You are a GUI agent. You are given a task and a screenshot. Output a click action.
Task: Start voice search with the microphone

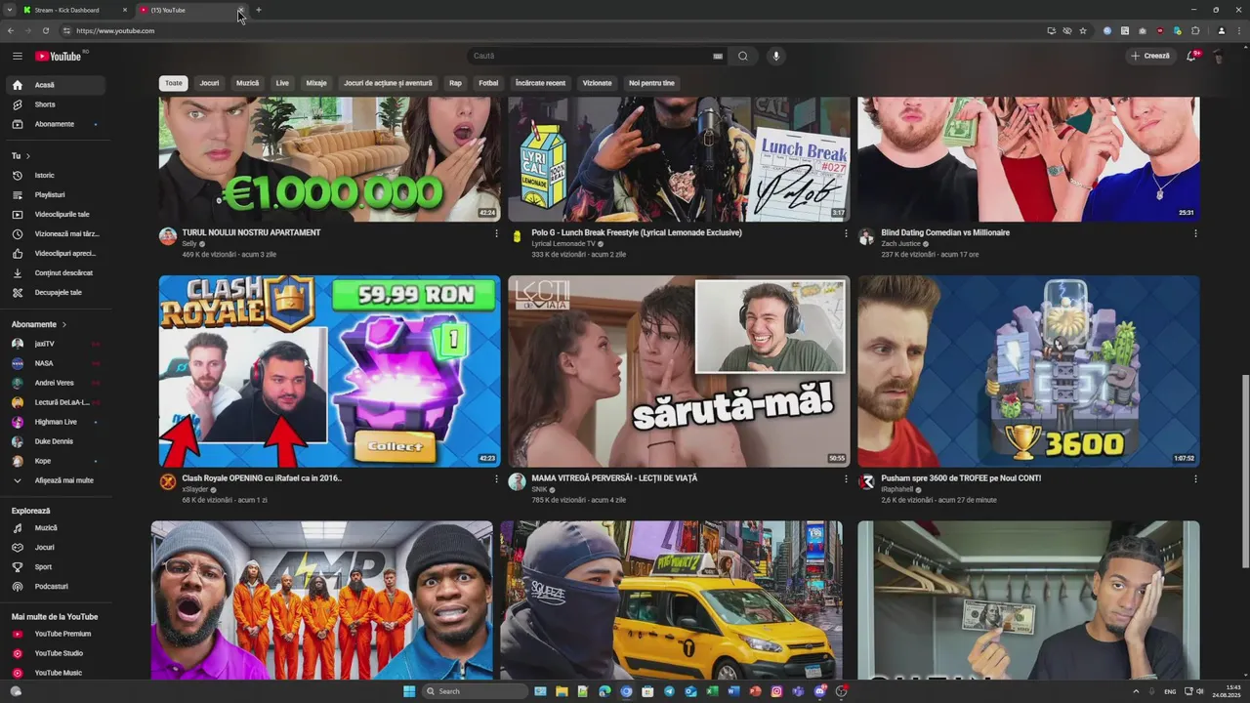[x=776, y=56]
